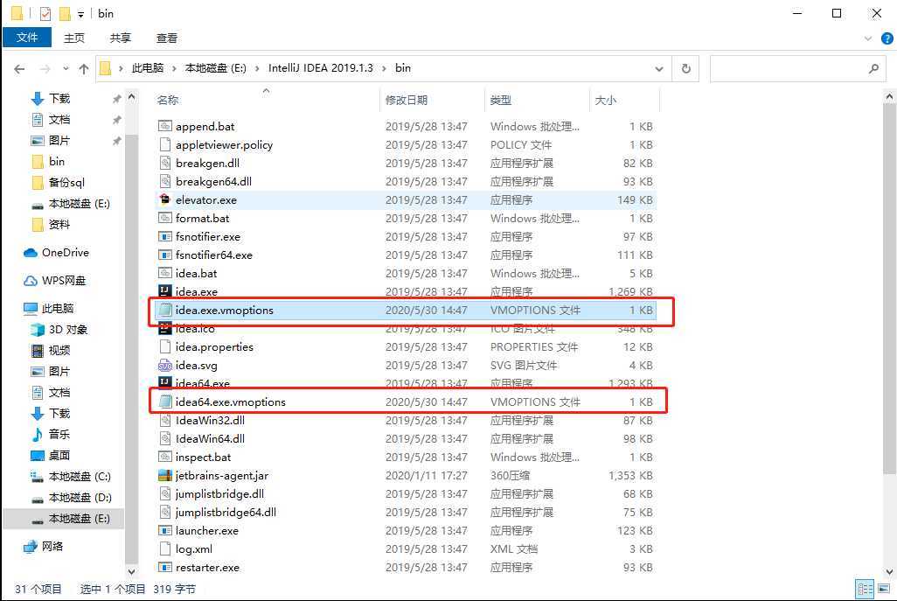Screen dimensions: 897x601
Task: Select the IdeaWin32.dll file name
Action: pyautogui.click(x=210, y=420)
